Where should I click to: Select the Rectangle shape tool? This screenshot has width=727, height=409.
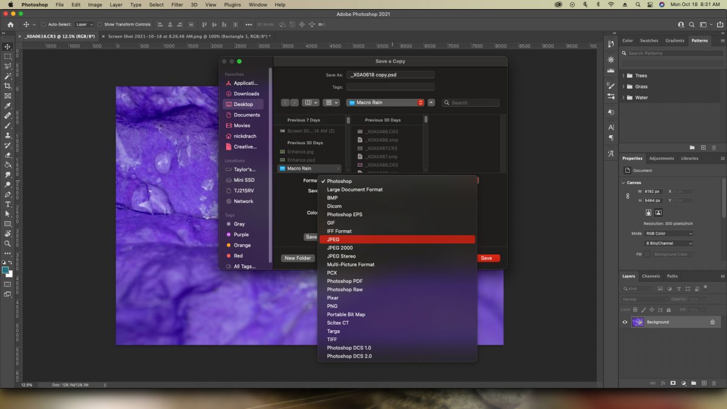click(8, 224)
